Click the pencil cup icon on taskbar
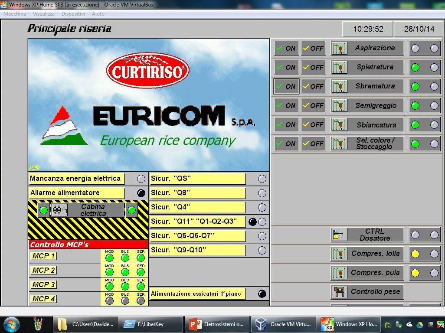Image resolution: width=445 pixels, height=333 pixels. coord(38,324)
